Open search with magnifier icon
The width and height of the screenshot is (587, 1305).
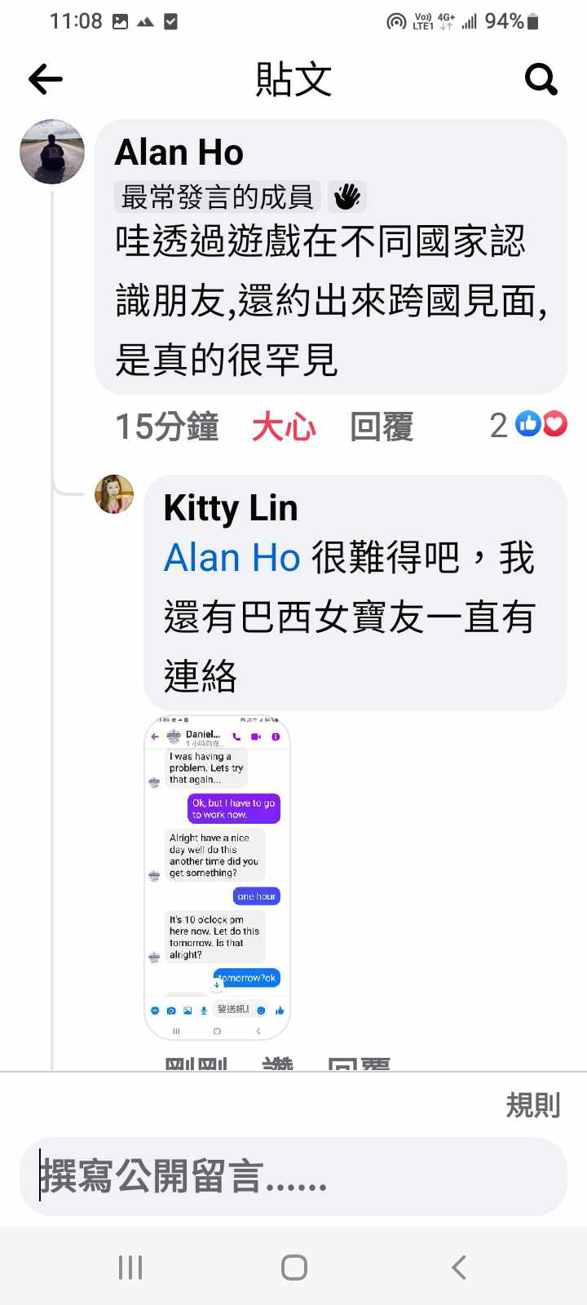tap(541, 79)
